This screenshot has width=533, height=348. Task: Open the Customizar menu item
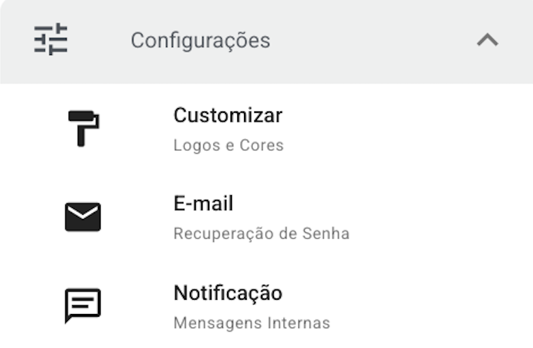click(x=228, y=116)
